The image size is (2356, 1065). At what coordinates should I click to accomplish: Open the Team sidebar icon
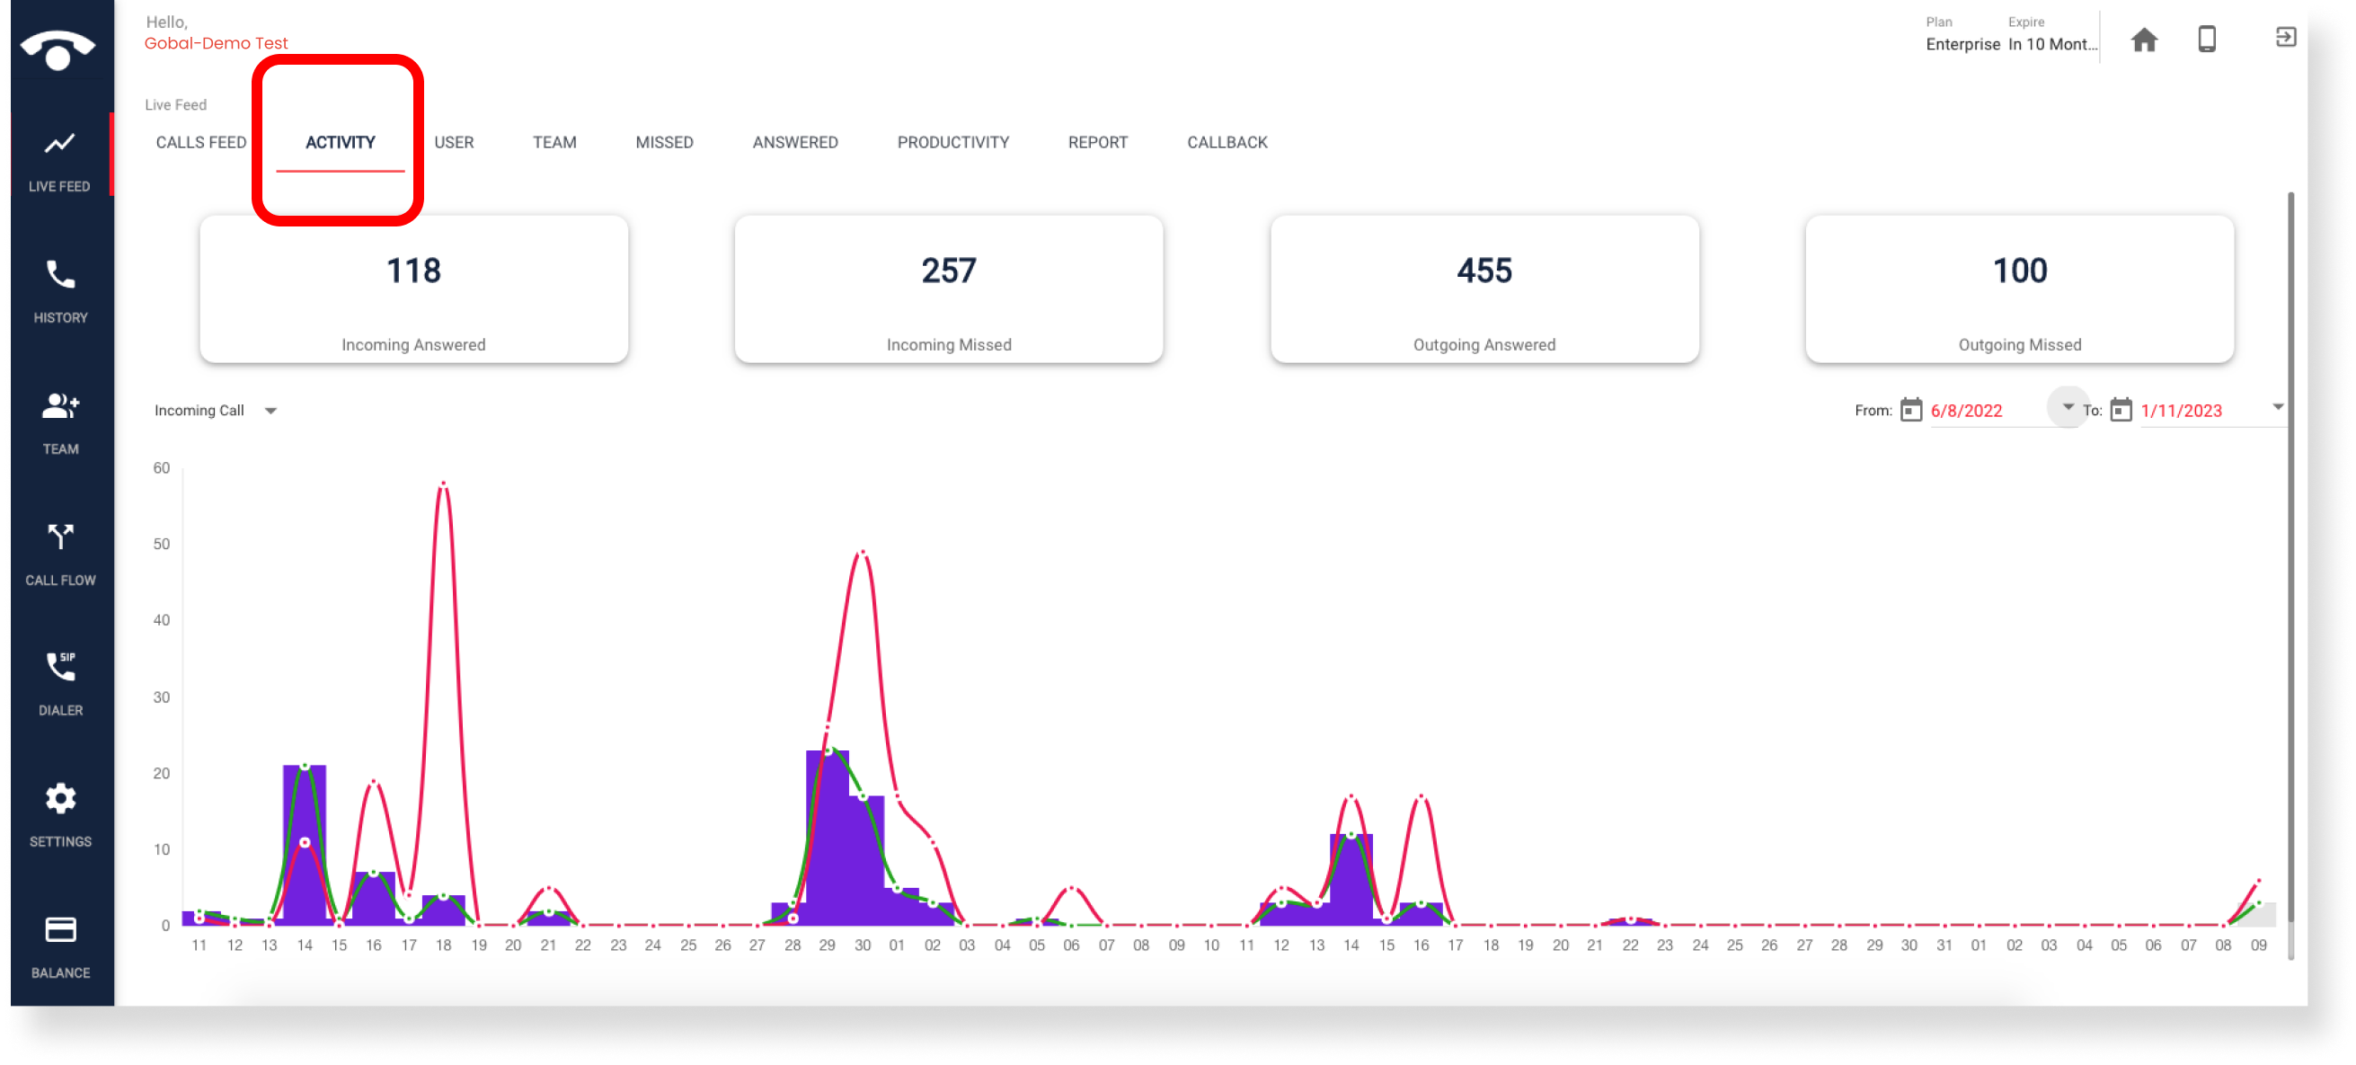coord(60,406)
